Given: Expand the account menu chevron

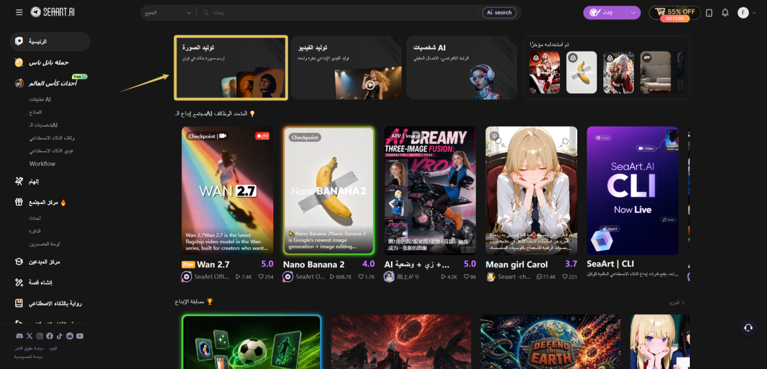Looking at the screenshot, I should click(754, 13).
